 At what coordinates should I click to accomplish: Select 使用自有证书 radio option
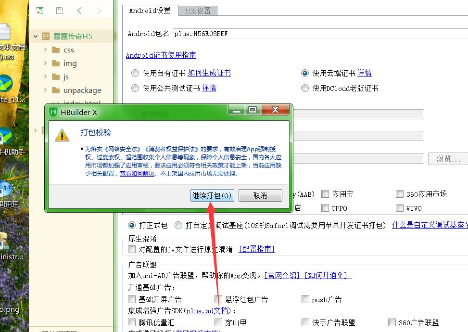click(135, 73)
